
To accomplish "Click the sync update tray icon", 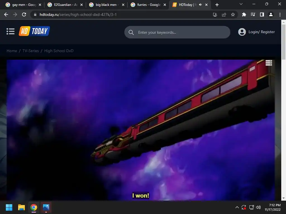I will pyautogui.click(x=244, y=207).
